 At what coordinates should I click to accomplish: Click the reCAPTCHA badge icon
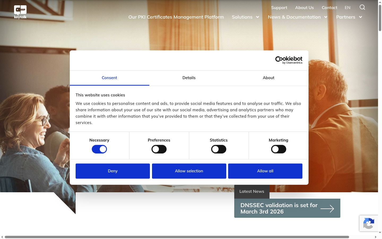pyautogui.click(x=369, y=223)
